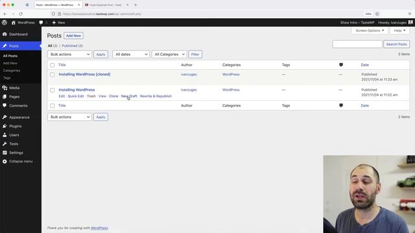This screenshot has height=233, width=415.
Task: Click the lock icon in address bar
Action: pos(59,14)
